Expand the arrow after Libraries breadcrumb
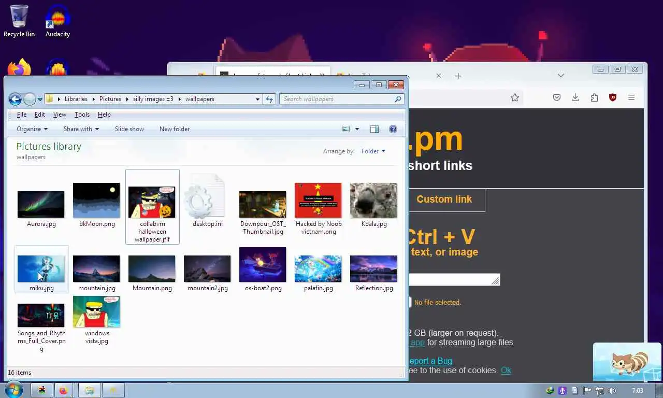Screen dimensions: 663x398 [x=93, y=99]
